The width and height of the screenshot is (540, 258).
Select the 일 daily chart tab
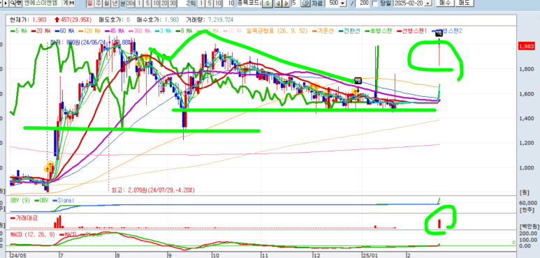(x=90, y=3)
